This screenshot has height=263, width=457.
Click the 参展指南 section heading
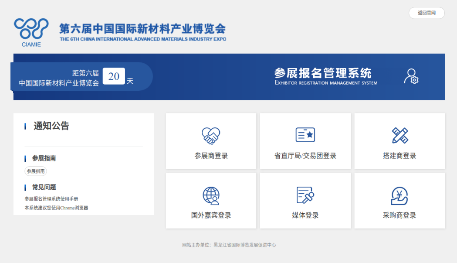[44, 158]
